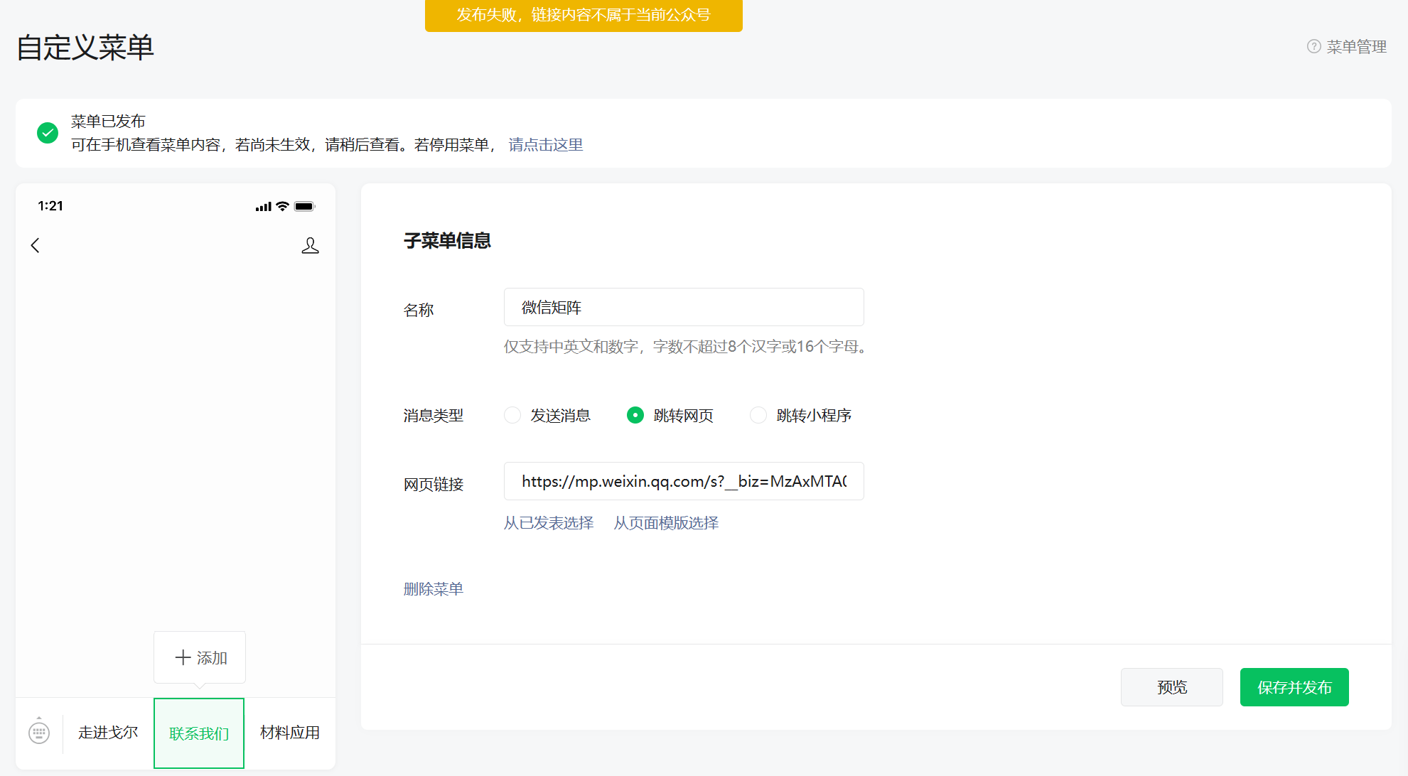1408x776 pixels.
Task: Click the back arrow in phone preview
Action: 35,245
